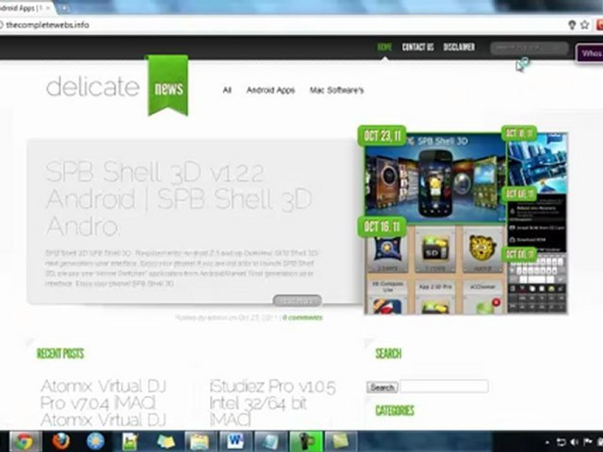
Task: Open the green notepad taskbar icon
Action: [130, 441]
